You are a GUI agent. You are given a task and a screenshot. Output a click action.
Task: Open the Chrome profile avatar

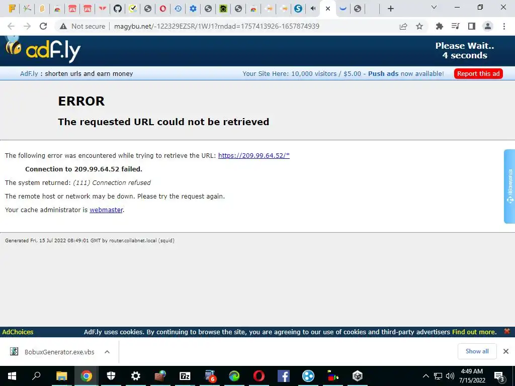(x=488, y=26)
